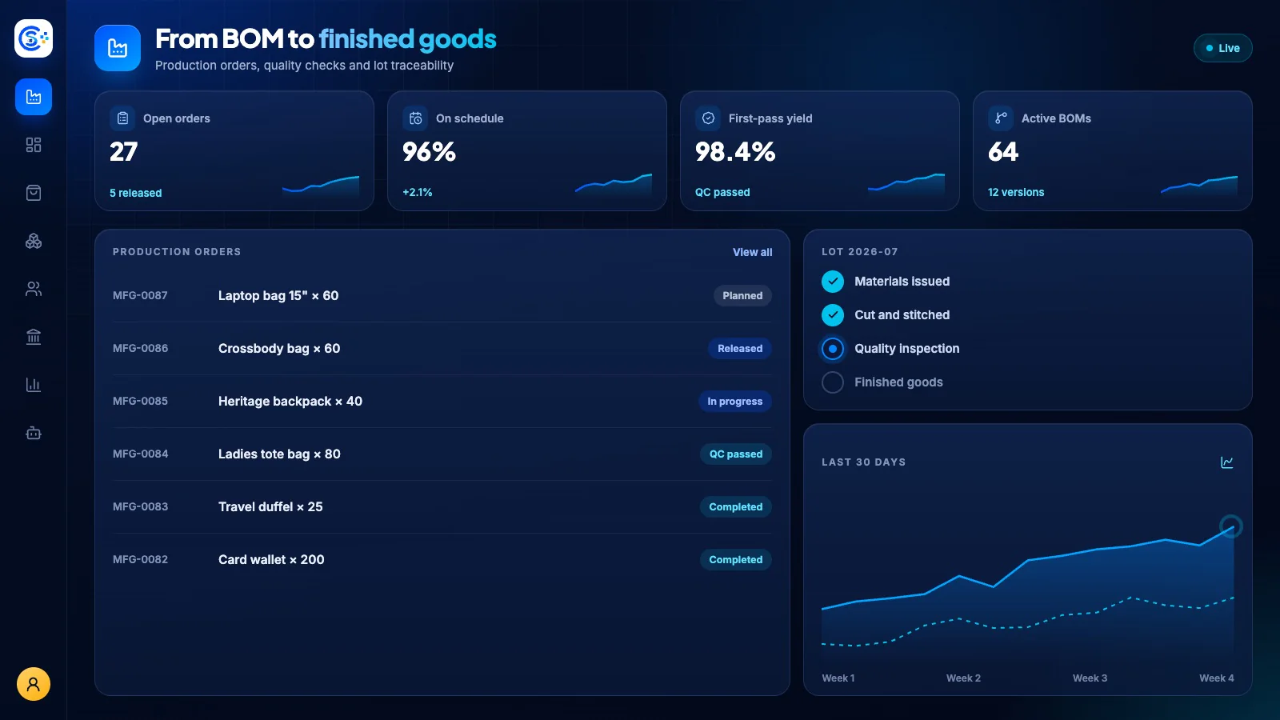Open the Travel duffel × 25 order
Image resolution: width=1280 pixels, height=720 pixels.
coord(270,506)
